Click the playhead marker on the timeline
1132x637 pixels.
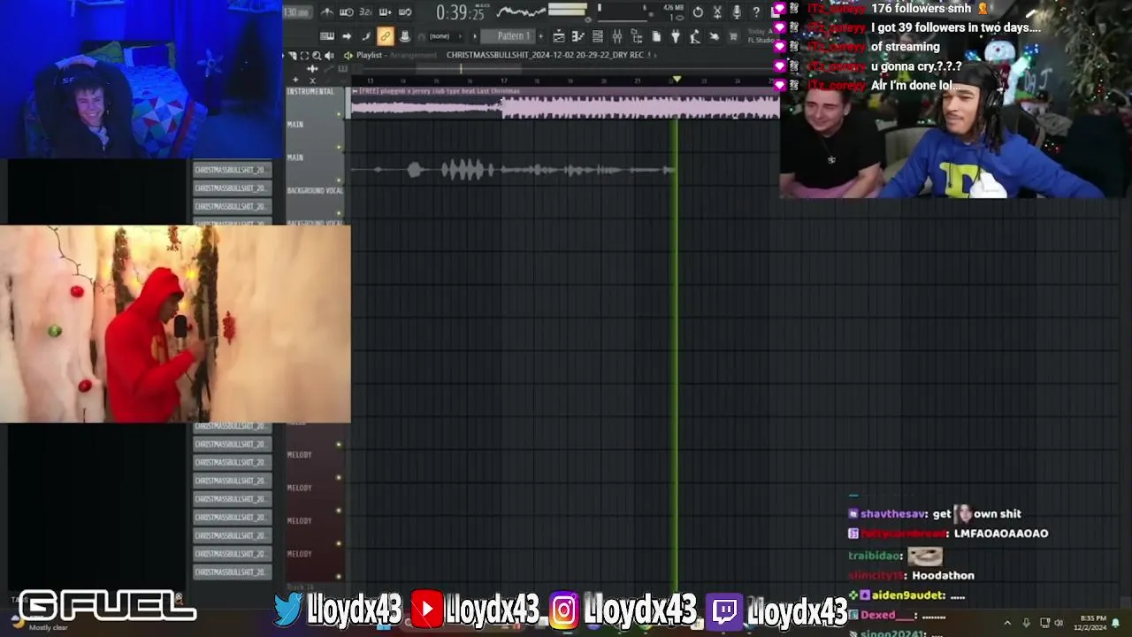tap(677, 80)
